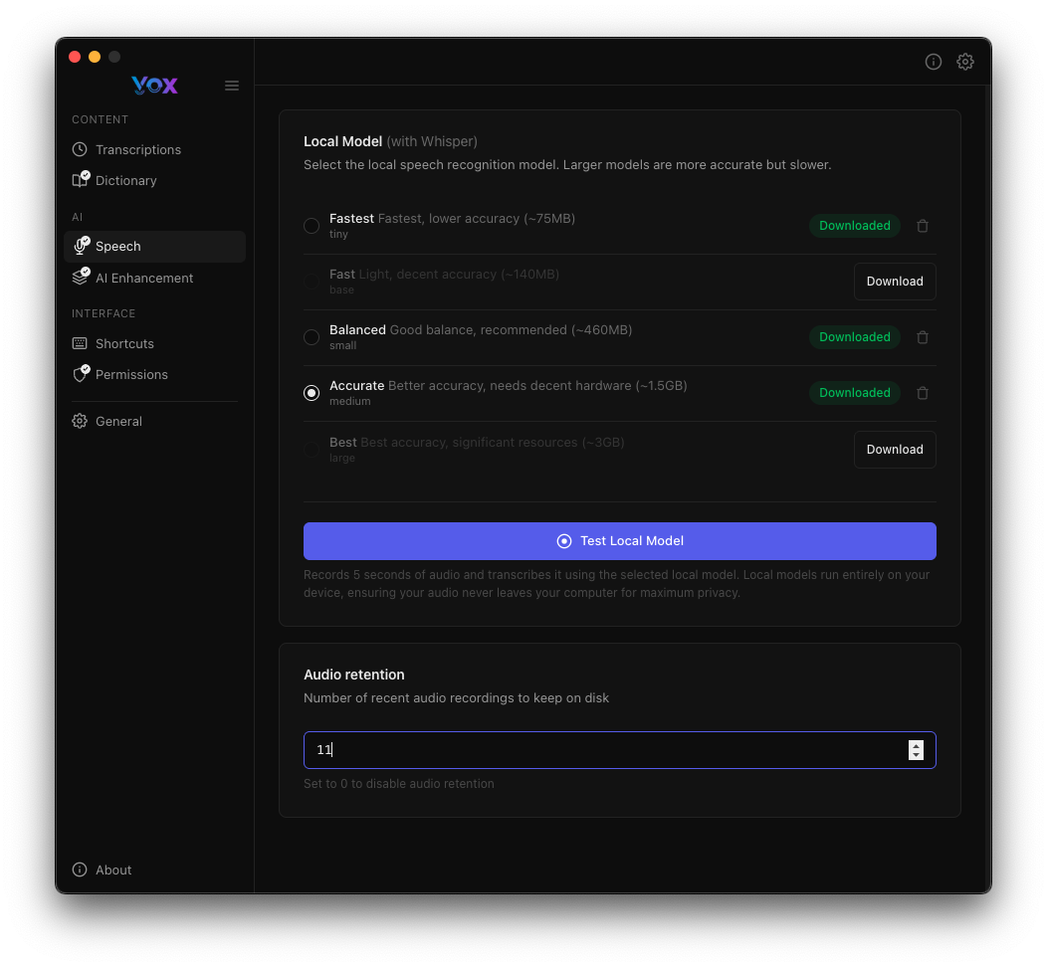Open the Transcriptions section via its clock icon

coord(80,149)
